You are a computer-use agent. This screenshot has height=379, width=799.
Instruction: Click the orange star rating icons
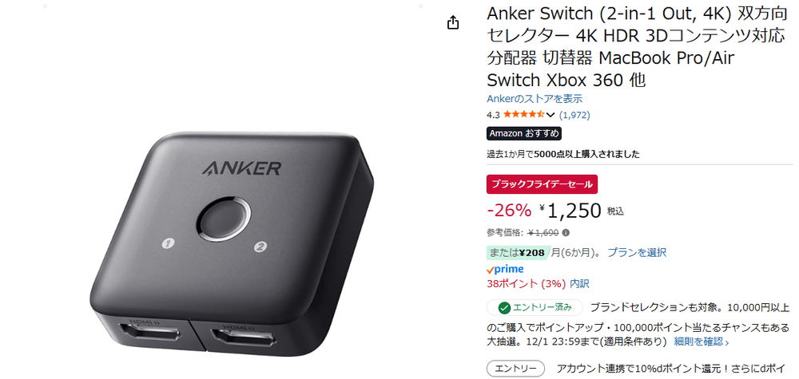[524, 115]
